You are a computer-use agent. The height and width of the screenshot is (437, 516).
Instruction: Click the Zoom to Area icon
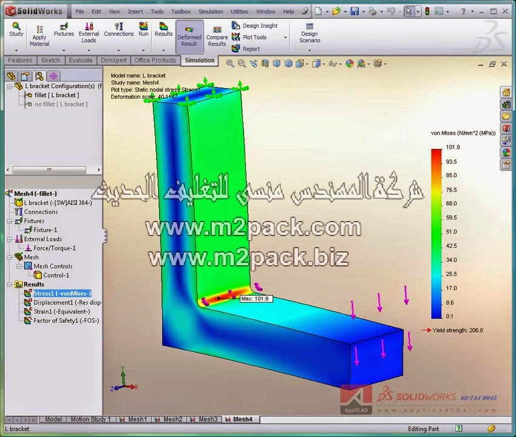(242, 64)
